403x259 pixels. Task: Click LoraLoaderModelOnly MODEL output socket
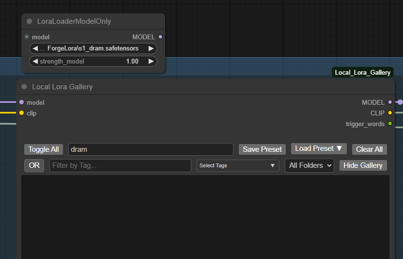(x=160, y=37)
